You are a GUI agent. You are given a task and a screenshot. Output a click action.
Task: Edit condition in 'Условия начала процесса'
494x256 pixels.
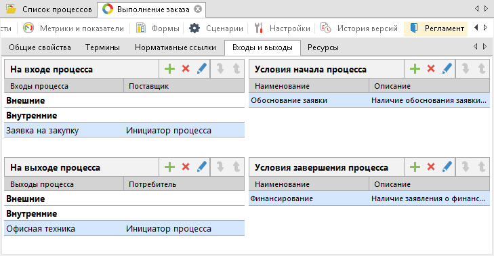447,68
